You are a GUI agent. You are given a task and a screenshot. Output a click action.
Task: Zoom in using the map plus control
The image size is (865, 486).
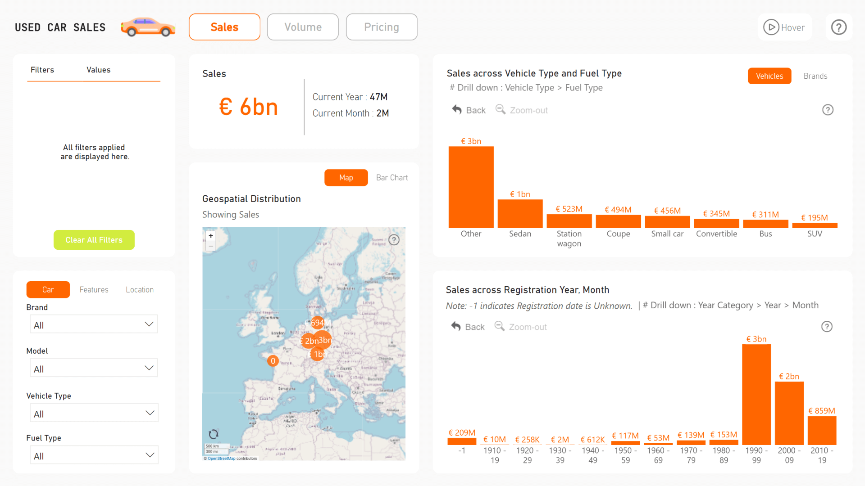(x=210, y=235)
